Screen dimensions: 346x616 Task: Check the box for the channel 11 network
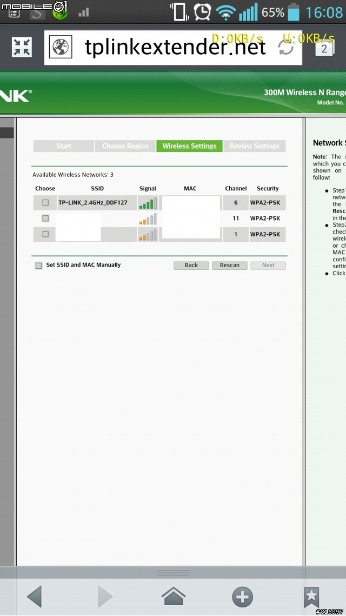point(45,218)
